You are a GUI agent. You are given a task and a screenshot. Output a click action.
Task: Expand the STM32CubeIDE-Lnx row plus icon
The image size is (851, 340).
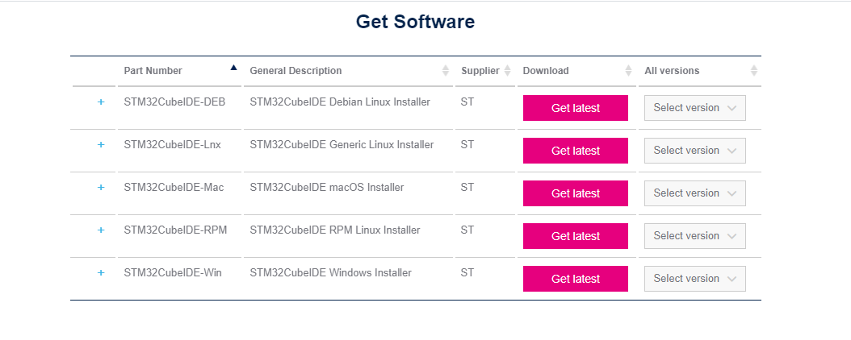click(100, 144)
